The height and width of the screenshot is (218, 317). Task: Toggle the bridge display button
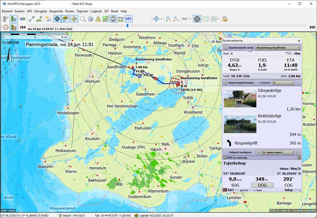pos(113,19)
